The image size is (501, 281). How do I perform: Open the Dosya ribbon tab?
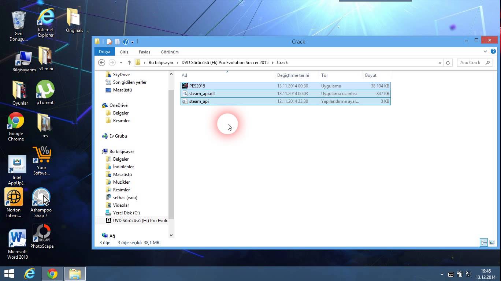pyautogui.click(x=104, y=52)
